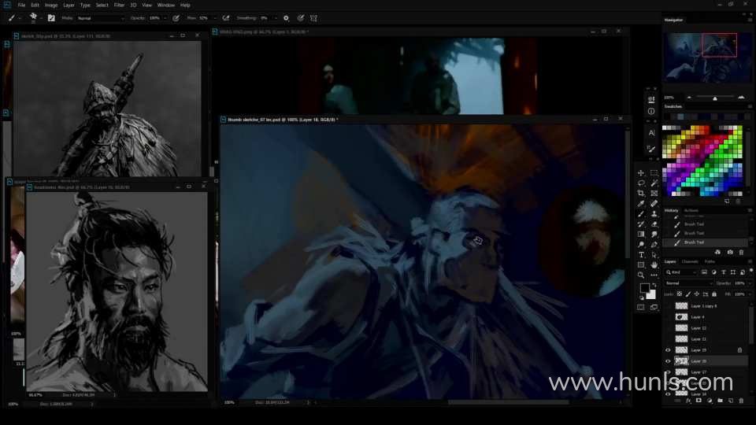The image size is (756, 425).
Task: Swap foreground and background colors
Action: pos(654,285)
